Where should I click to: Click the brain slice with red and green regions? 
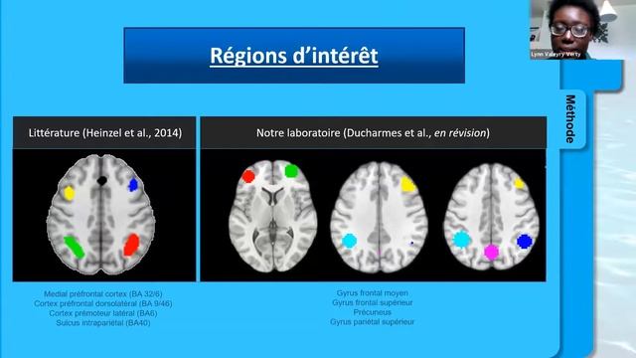click(272, 216)
